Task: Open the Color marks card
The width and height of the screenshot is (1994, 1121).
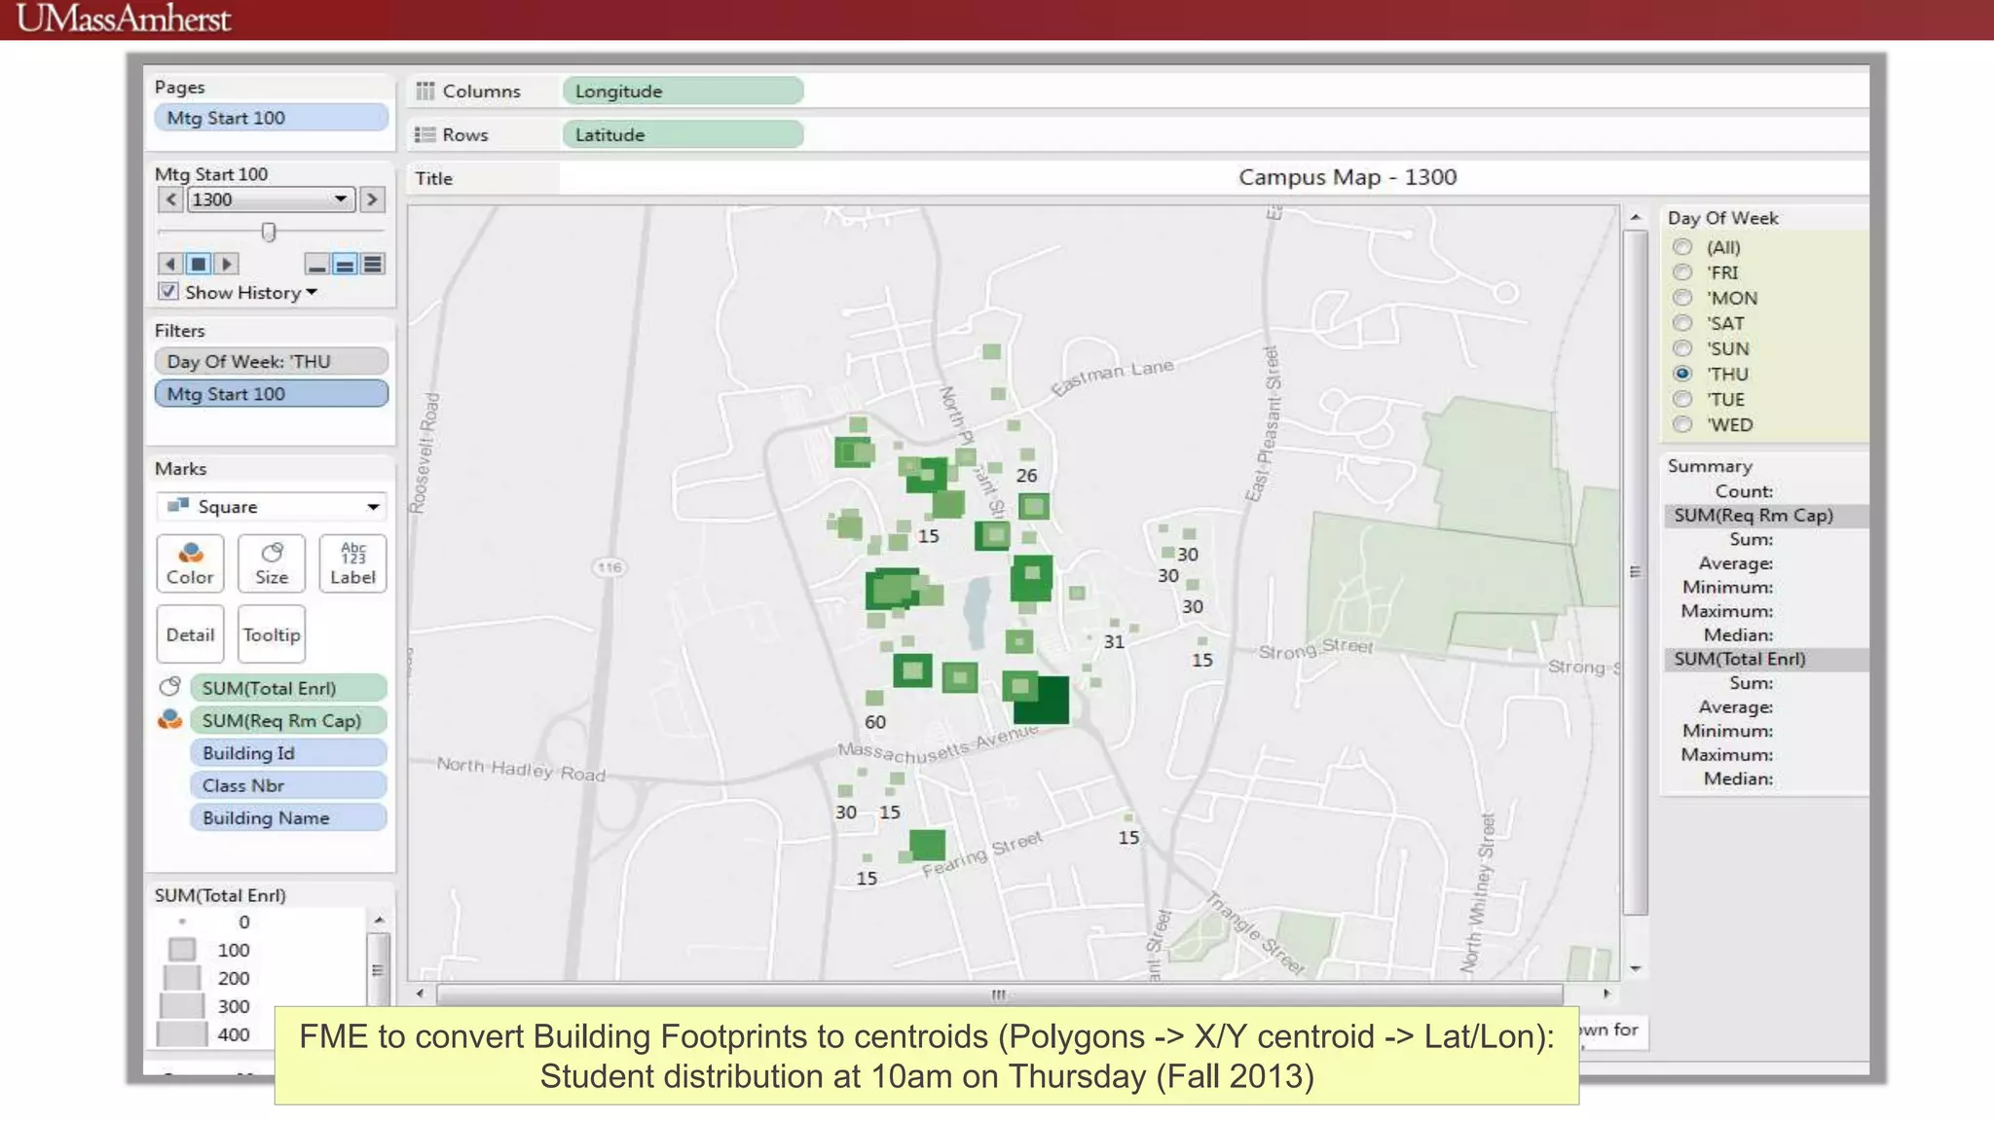Action: coord(190,563)
